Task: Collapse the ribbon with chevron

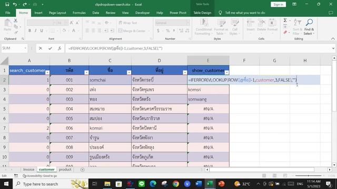Action: [333, 39]
